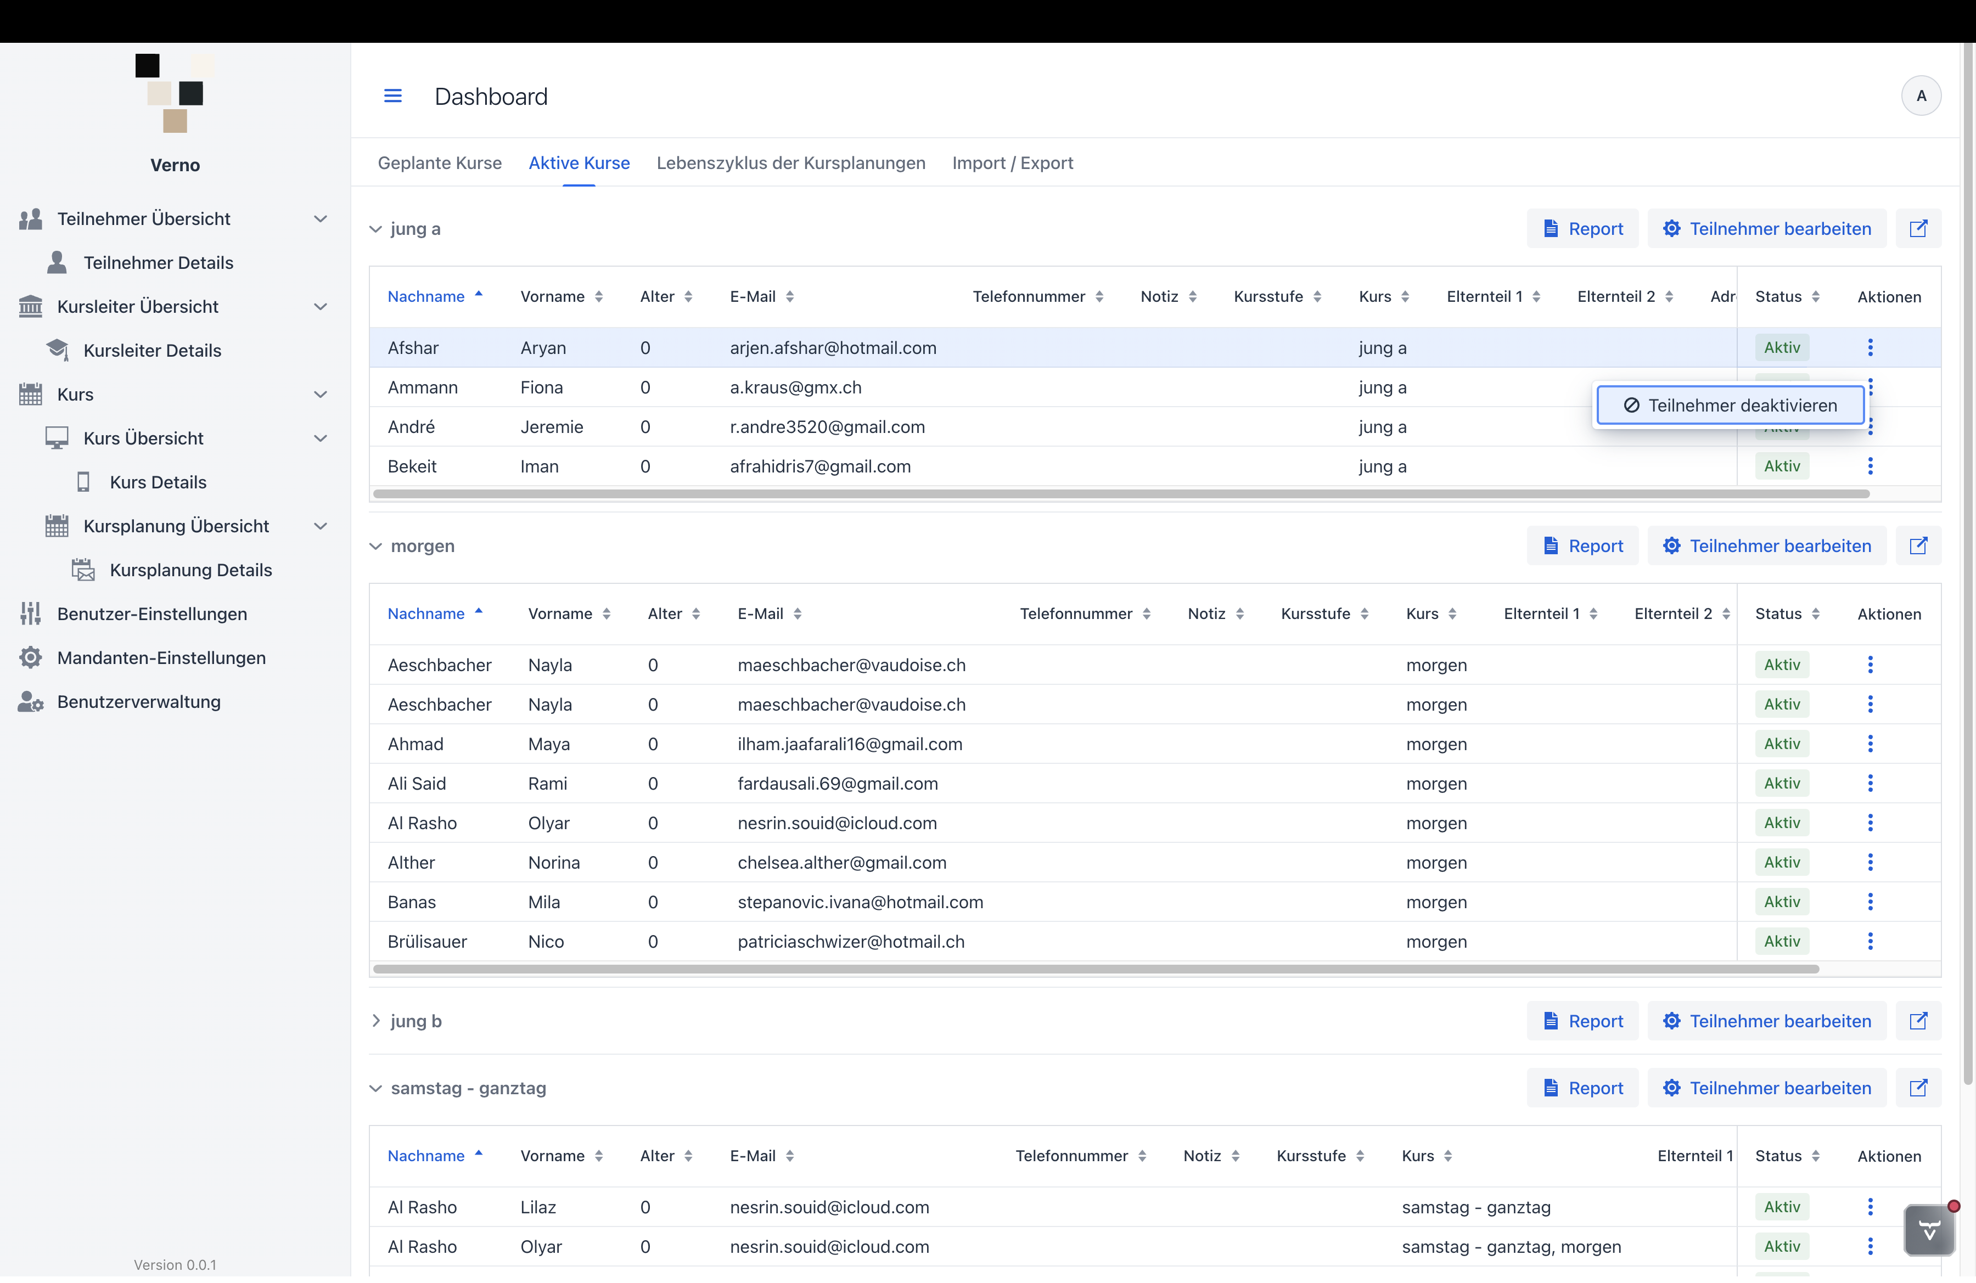Open actions menu for Ahmad Maya
This screenshot has width=1976, height=1283.
1870,744
